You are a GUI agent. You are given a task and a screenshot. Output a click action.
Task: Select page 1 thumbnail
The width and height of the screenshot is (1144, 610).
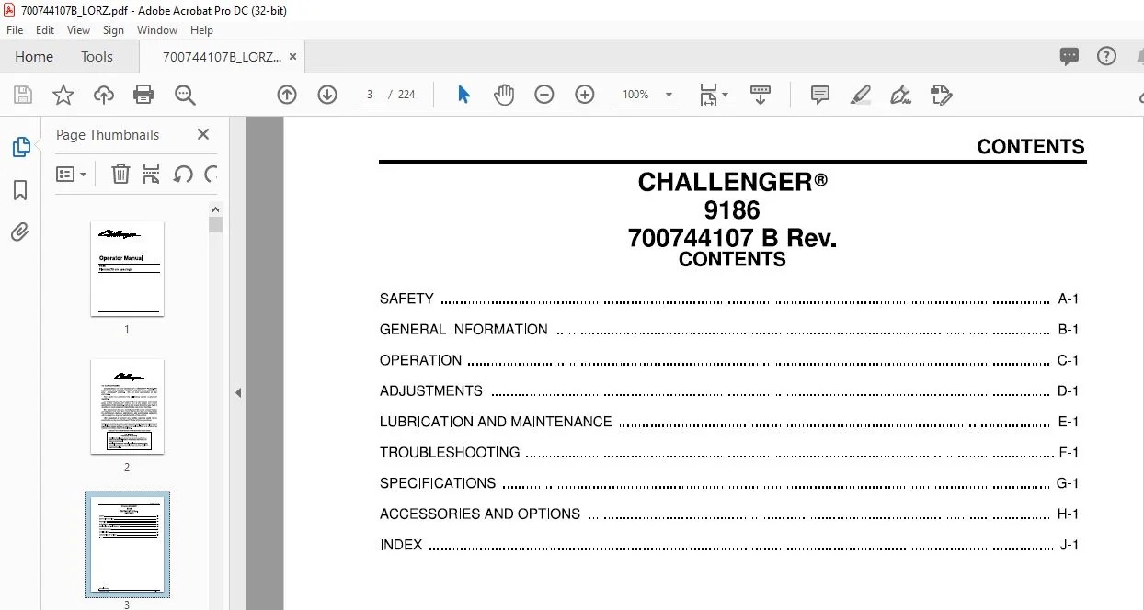(x=127, y=269)
